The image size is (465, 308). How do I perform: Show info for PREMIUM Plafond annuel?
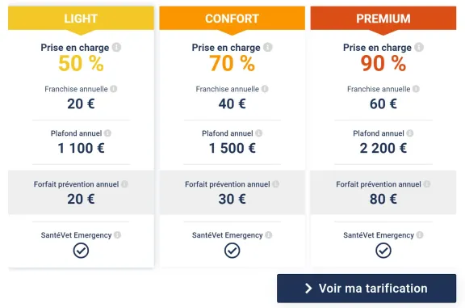coord(410,133)
